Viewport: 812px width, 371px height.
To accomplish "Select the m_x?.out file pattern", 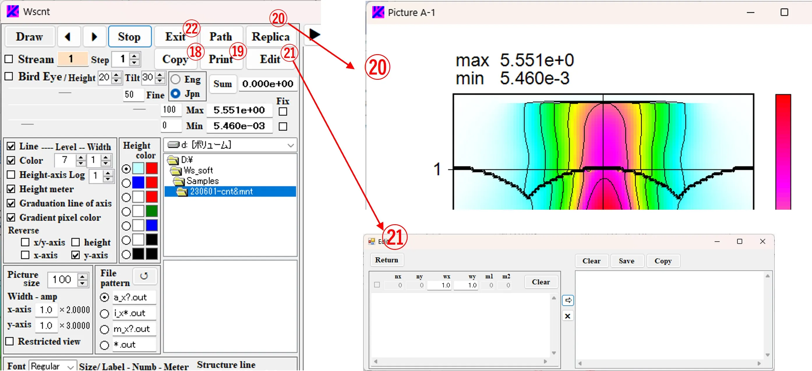I will coord(104,329).
